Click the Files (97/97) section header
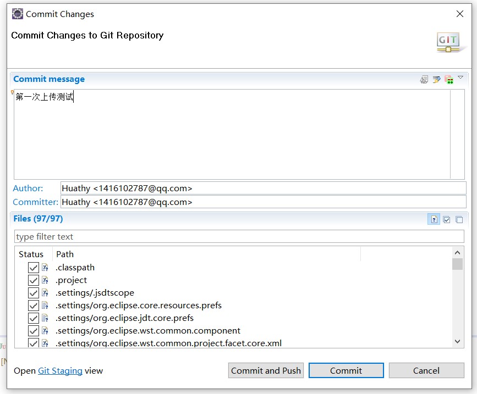 tap(38, 219)
